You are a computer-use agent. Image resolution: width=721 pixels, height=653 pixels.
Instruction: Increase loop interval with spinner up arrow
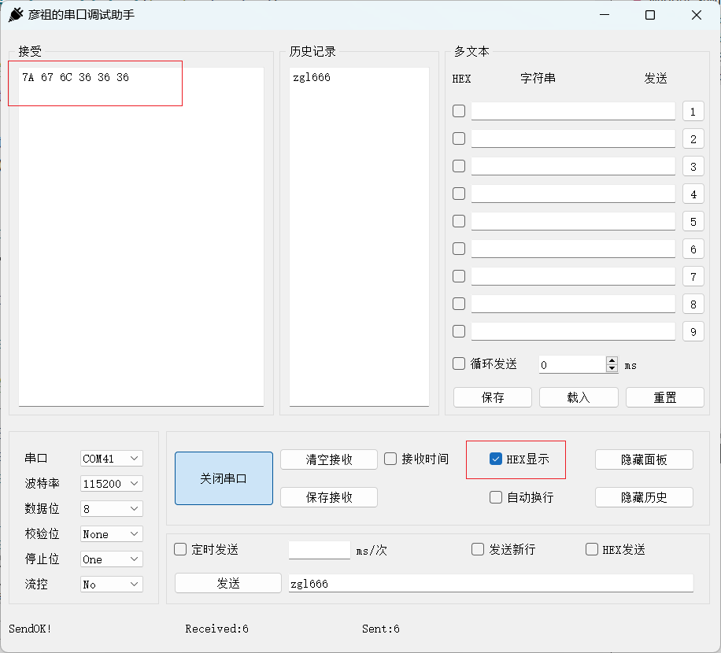612,361
